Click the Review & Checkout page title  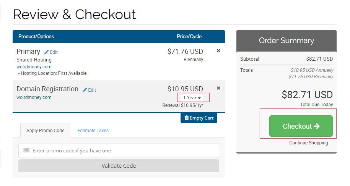coord(75,15)
